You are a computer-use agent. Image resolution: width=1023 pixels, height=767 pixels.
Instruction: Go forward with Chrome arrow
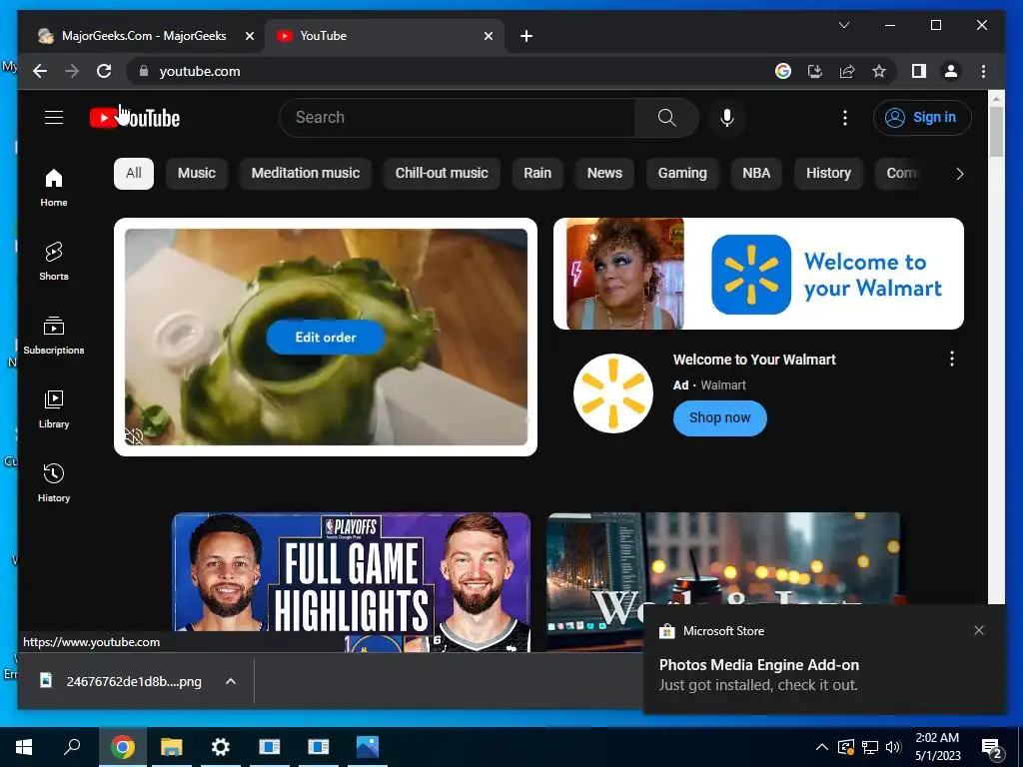point(72,71)
